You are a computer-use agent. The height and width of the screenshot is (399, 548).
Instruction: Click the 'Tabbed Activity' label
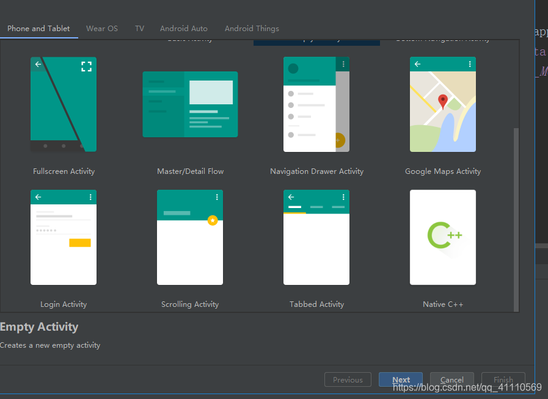coord(316,304)
